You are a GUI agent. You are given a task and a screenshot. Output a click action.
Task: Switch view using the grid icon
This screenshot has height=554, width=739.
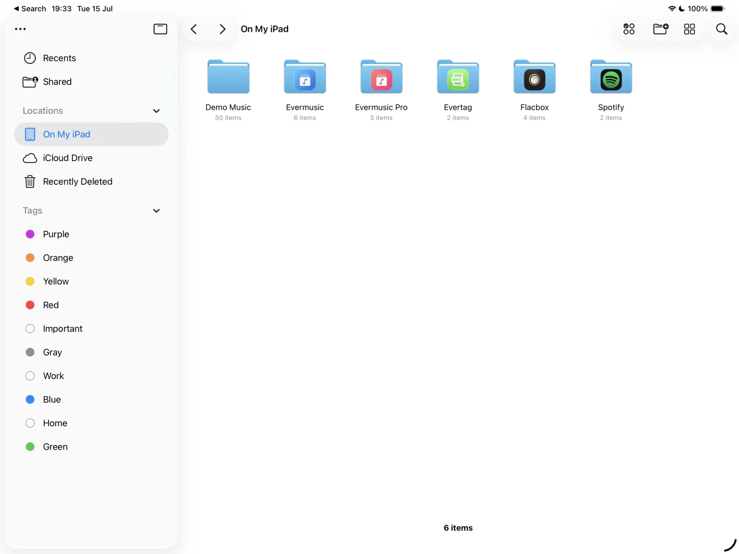pyautogui.click(x=689, y=29)
